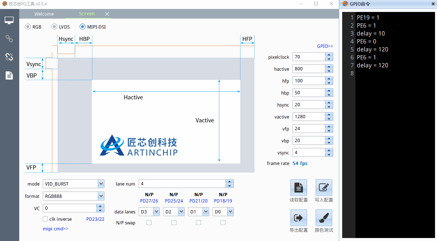Click empty line 8 in GPIO editor
Screen dimensions: 437x241
(x=395, y=73)
